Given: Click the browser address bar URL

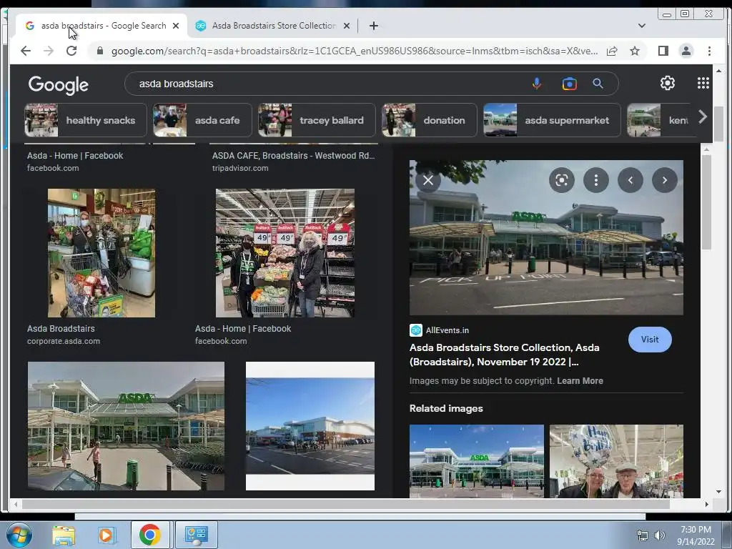Looking at the screenshot, I should point(354,51).
